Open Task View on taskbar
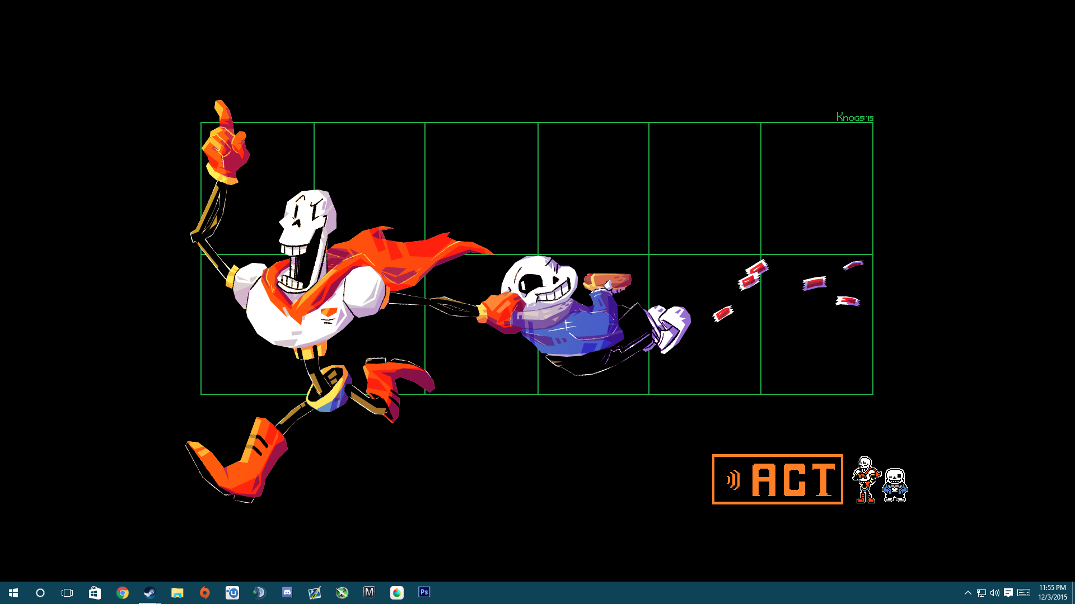The height and width of the screenshot is (604, 1075). coord(67,593)
